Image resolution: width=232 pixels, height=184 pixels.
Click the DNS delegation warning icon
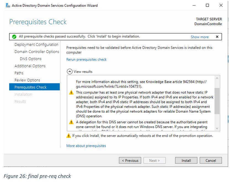click(71, 122)
